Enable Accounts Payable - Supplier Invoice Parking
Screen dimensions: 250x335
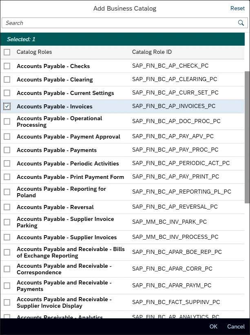(7, 222)
